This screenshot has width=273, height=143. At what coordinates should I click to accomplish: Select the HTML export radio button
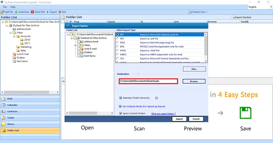(118, 51)
